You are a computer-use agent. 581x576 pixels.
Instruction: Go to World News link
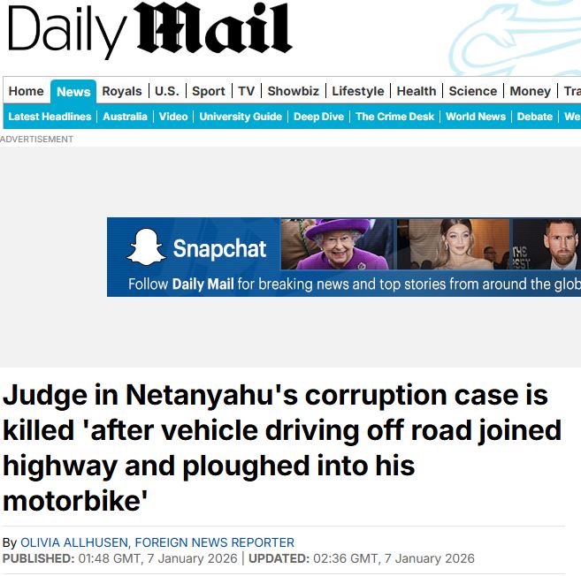[476, 117]
